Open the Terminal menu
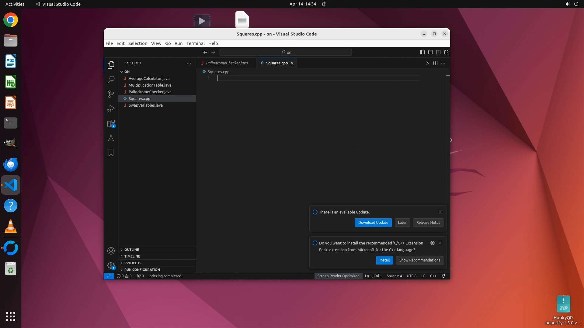Image resolution: width=584 pixels, height=328 pixels. pyautogui.click(x=195, y=43)
